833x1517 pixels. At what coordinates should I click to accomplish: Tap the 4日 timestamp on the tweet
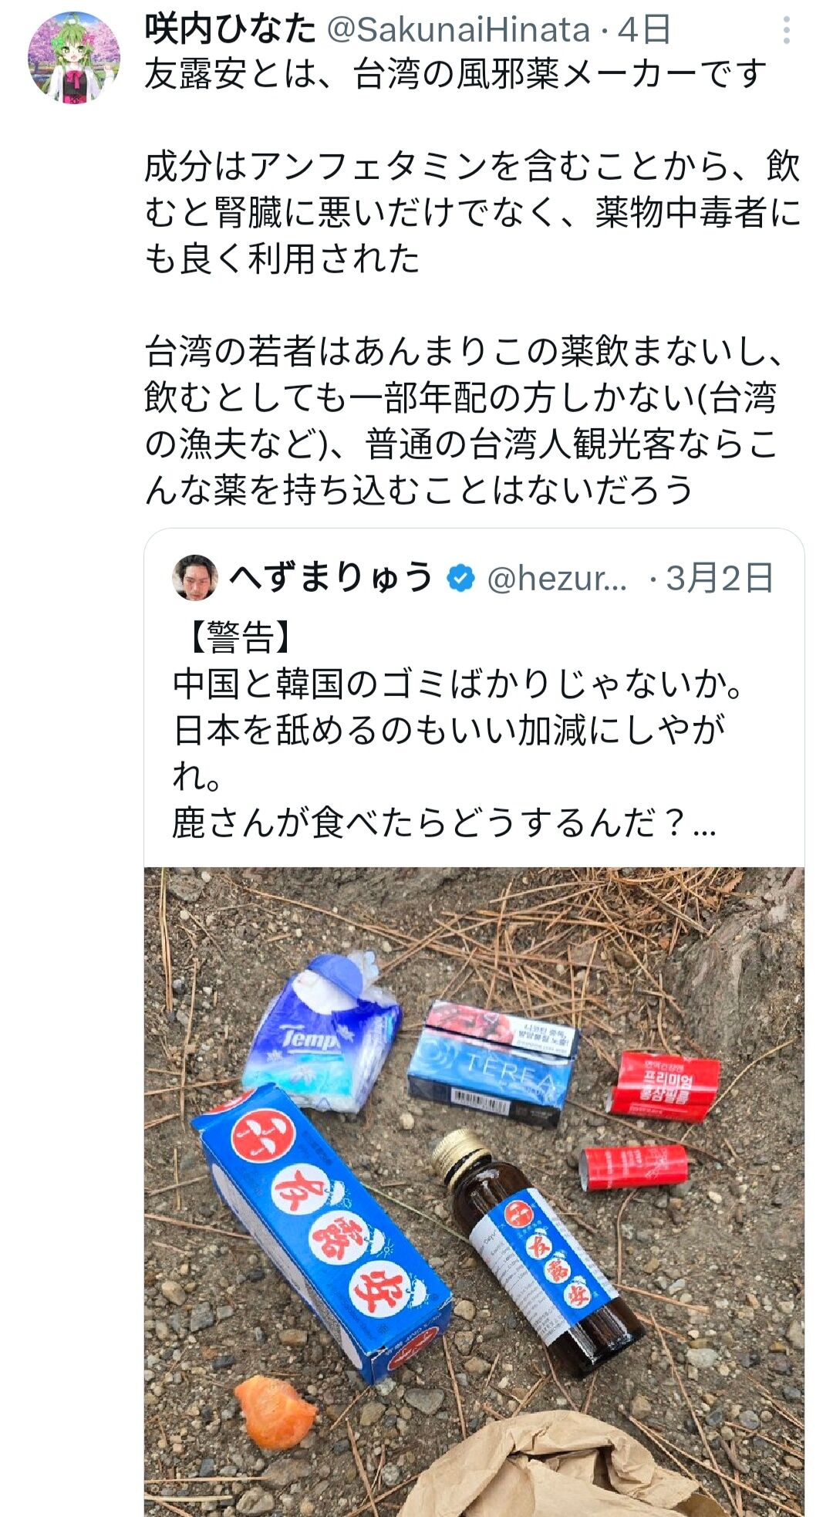643,30
